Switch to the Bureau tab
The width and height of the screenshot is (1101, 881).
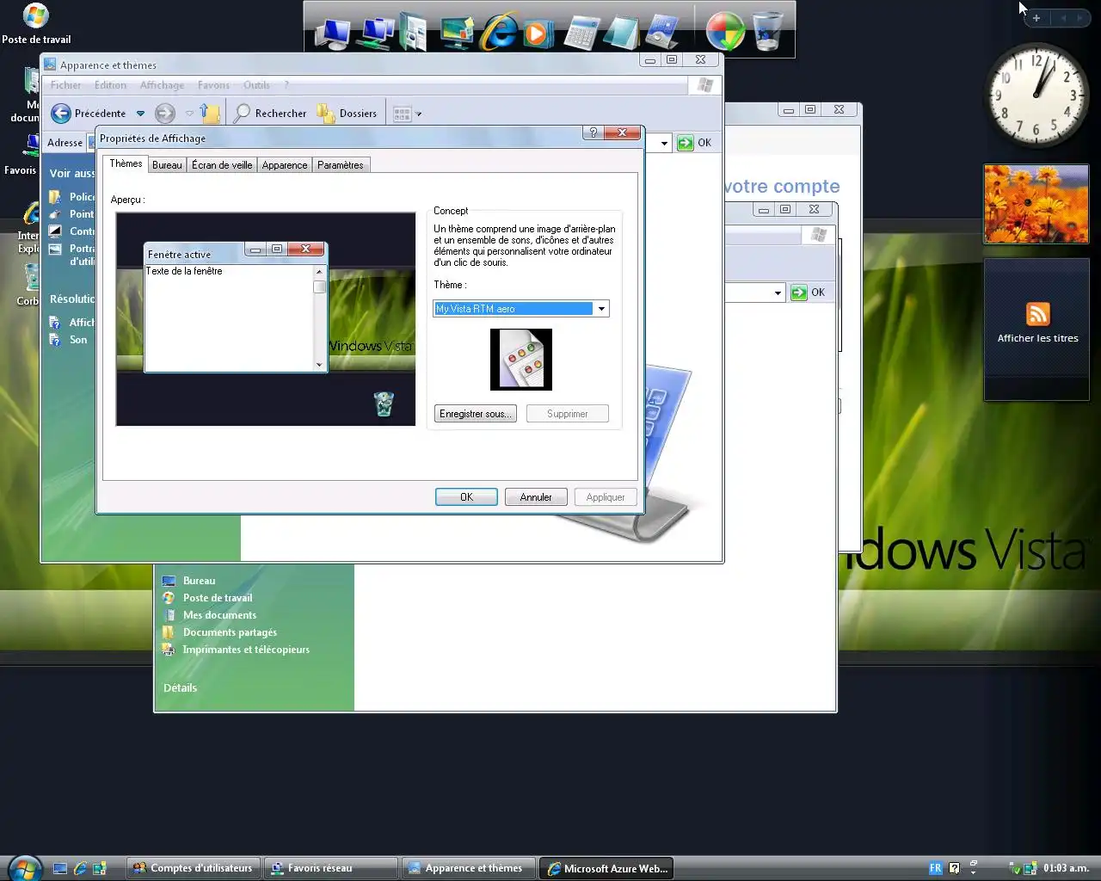[167, 165]
